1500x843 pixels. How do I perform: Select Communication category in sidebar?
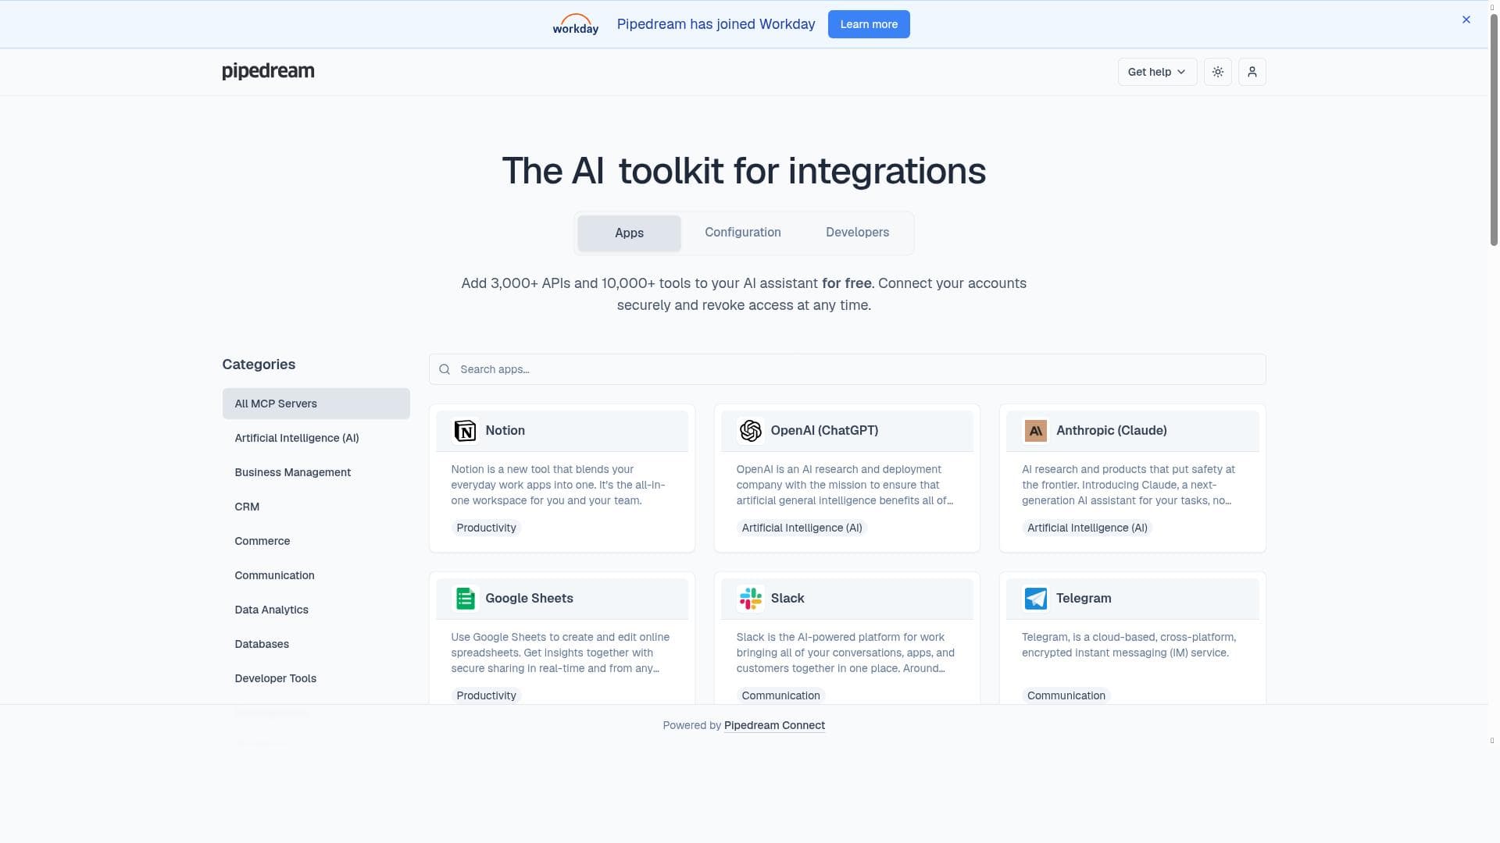pos(316,575)
